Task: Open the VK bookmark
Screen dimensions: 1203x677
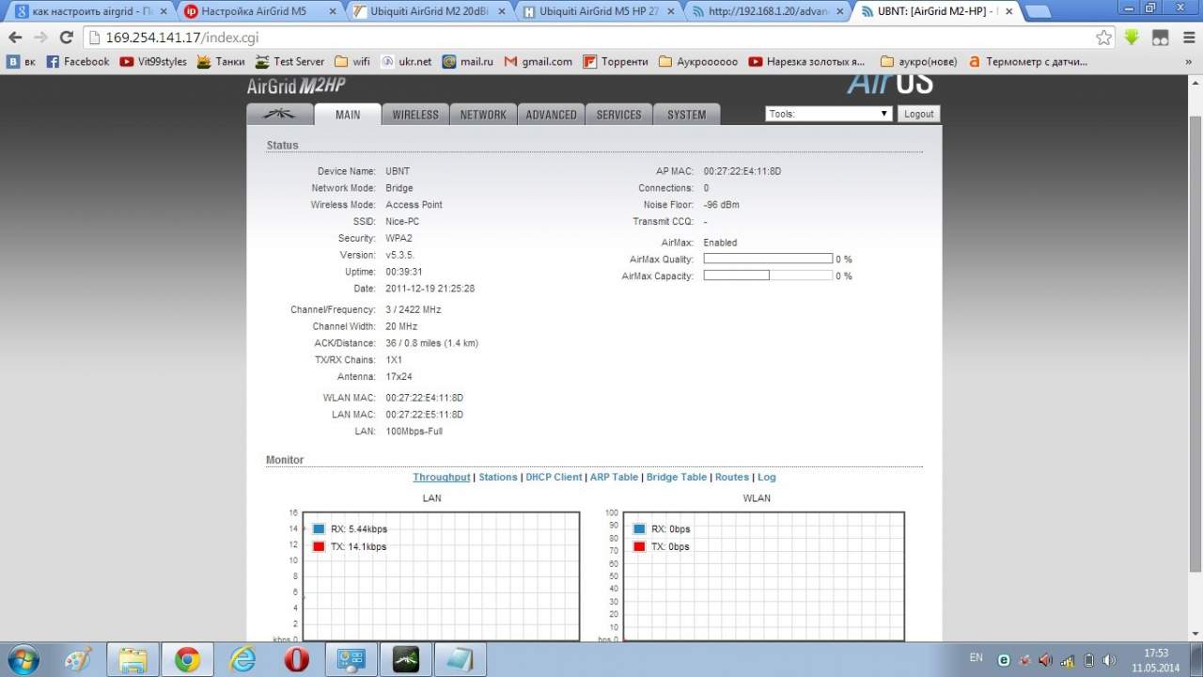Action: tap(21, 62)
